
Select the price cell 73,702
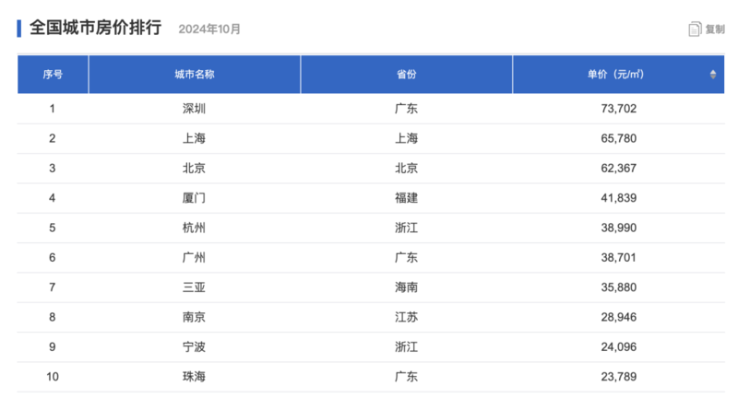pos(618,109)
